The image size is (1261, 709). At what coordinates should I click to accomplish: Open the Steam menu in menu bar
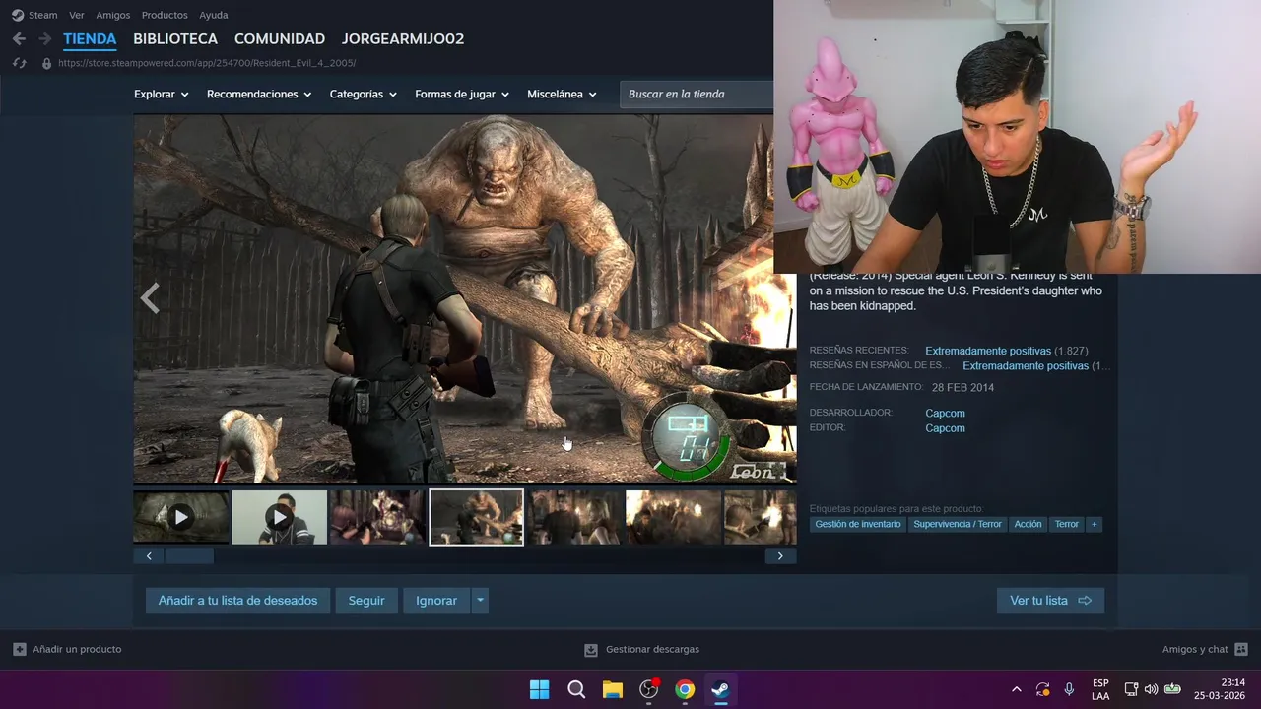coord(43,15)
